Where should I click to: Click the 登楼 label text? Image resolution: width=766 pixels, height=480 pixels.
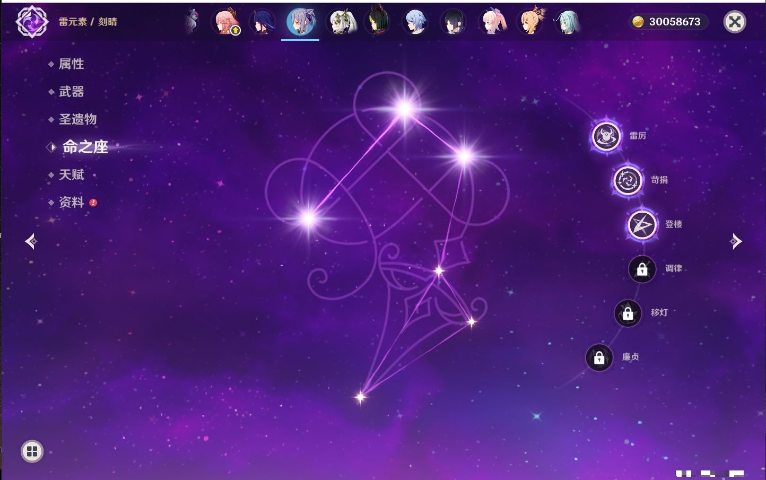click(x=674, y=224)
